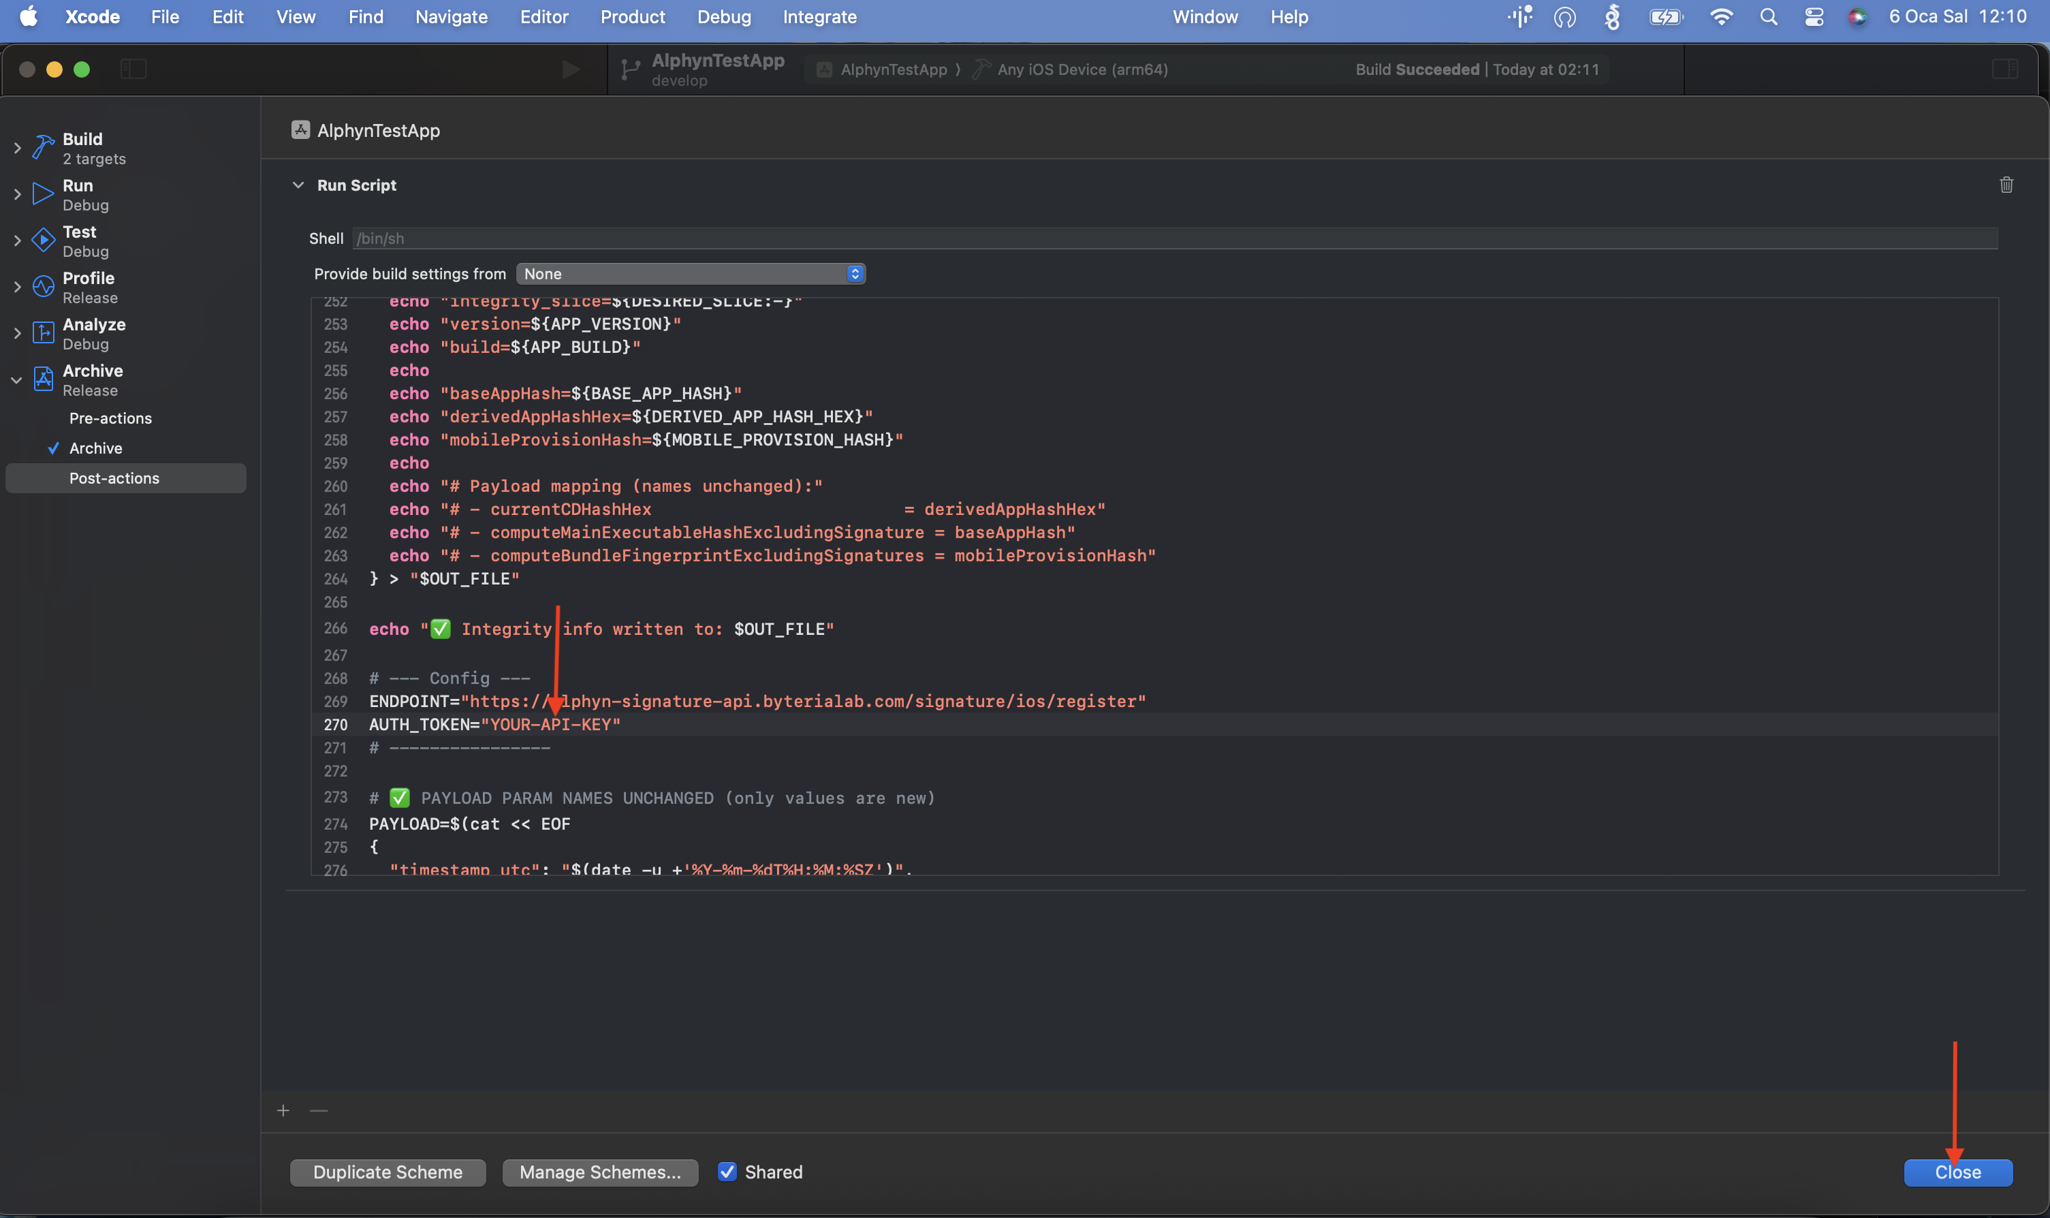The height and width of the screenshot is (1218, 2050).
Task: Toggle the inspector panel icon in toolbar
Action: click(2005, 69)
